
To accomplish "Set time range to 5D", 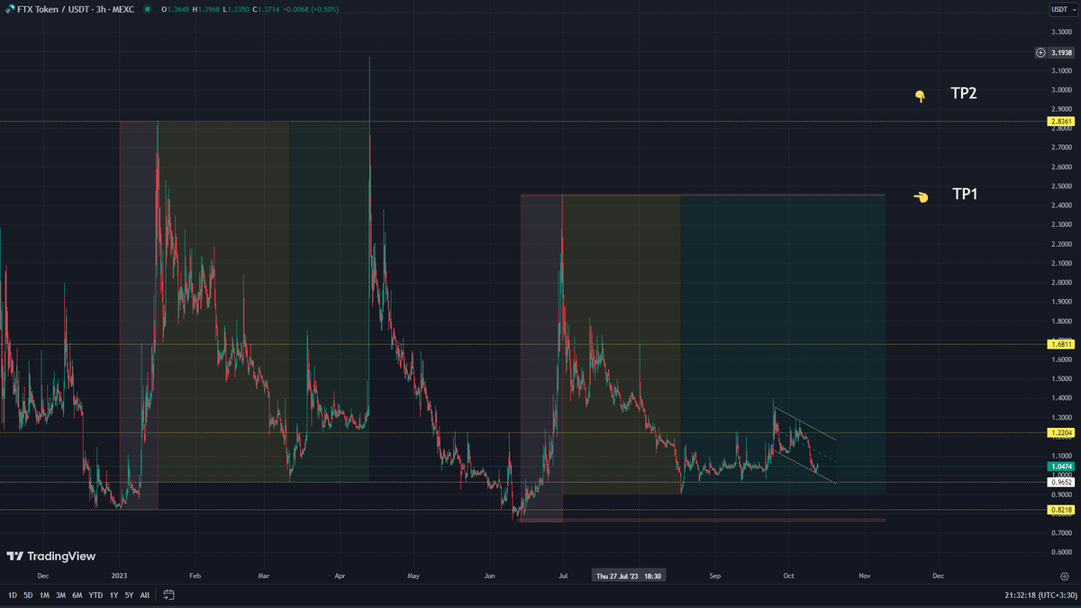I will pyautogui.click(x=28, y=594).
